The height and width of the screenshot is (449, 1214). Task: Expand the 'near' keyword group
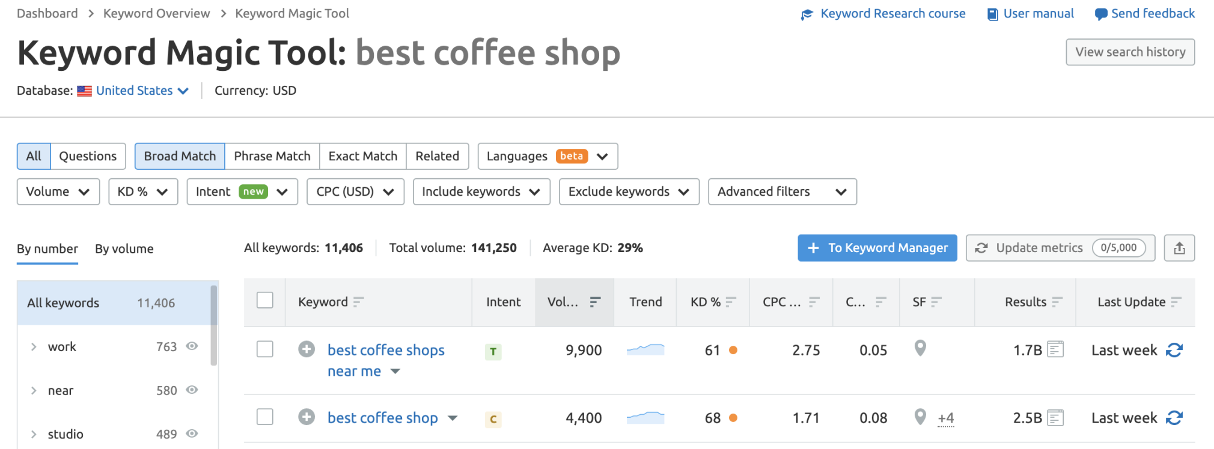click(34, 391)
